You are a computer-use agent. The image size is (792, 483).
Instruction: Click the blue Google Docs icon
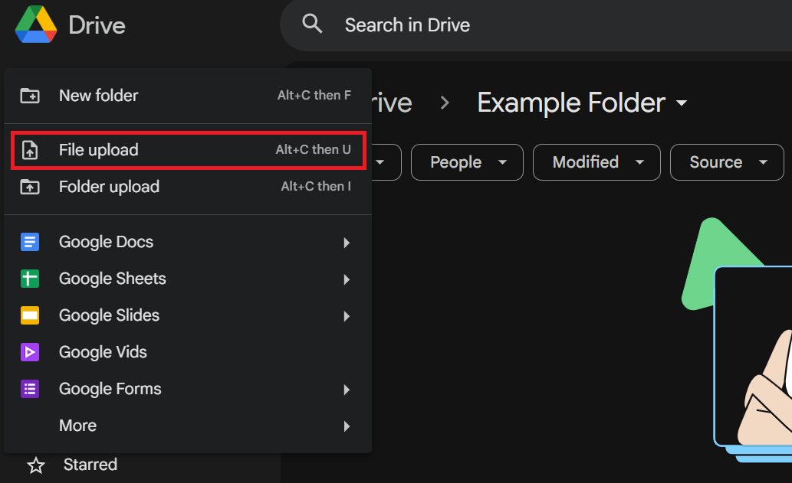point(30,242)
